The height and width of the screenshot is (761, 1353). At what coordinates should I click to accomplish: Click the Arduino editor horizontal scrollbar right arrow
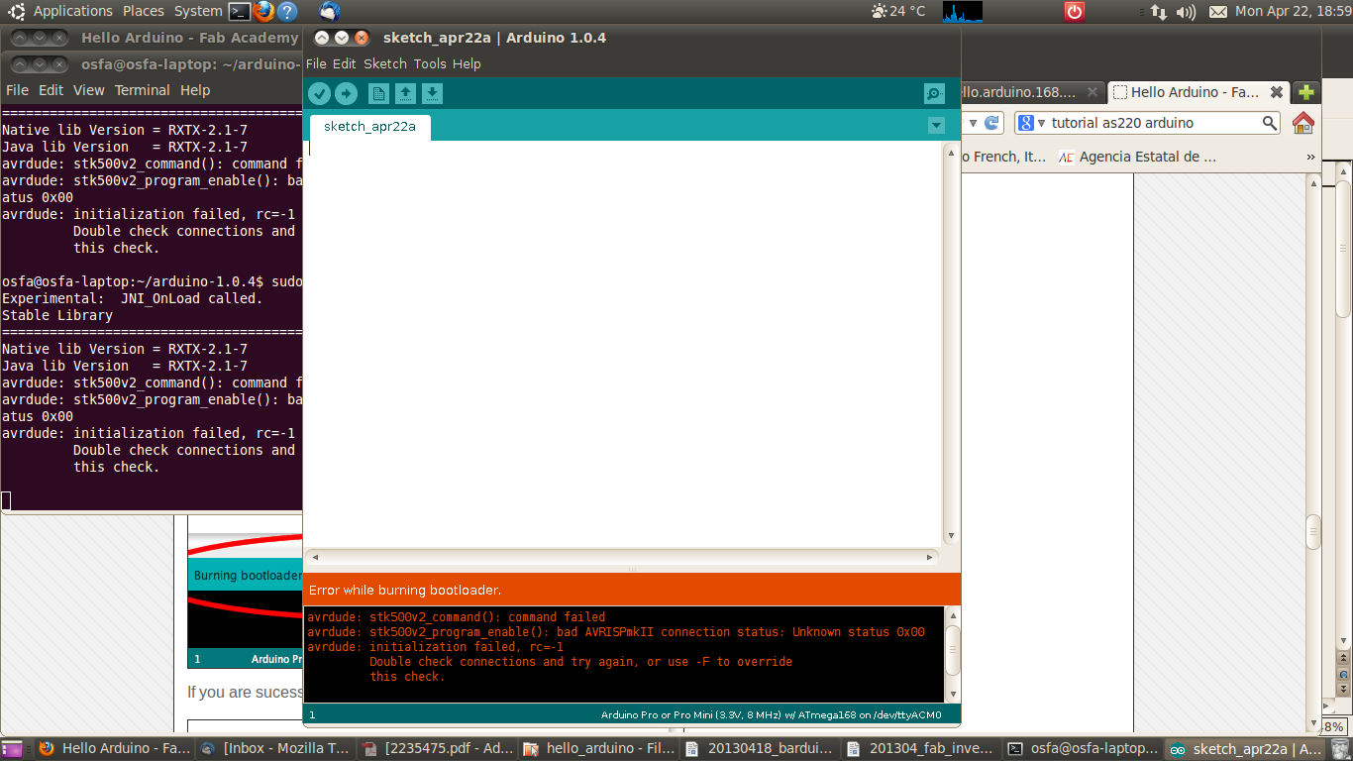coord(930,557)
